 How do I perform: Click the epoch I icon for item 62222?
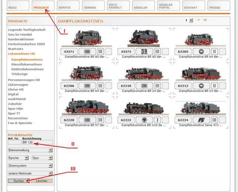click(x=157, y=120)
